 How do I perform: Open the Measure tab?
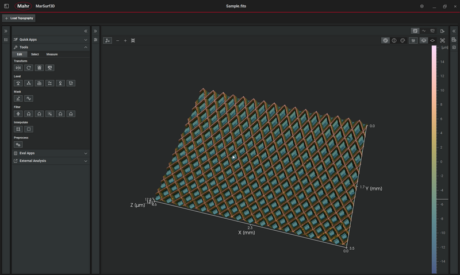pos(52,55)
